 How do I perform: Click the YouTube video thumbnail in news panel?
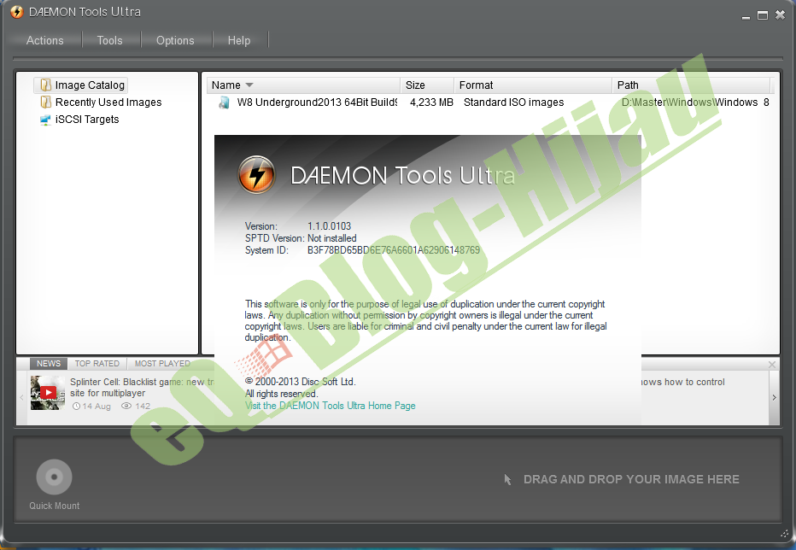coord(47,394)
